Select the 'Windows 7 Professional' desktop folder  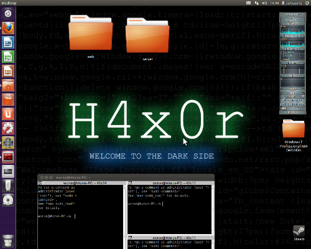click(294, 135)
